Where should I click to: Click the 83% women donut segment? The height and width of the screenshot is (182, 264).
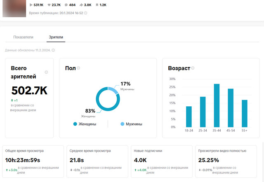tap(101, 107)
